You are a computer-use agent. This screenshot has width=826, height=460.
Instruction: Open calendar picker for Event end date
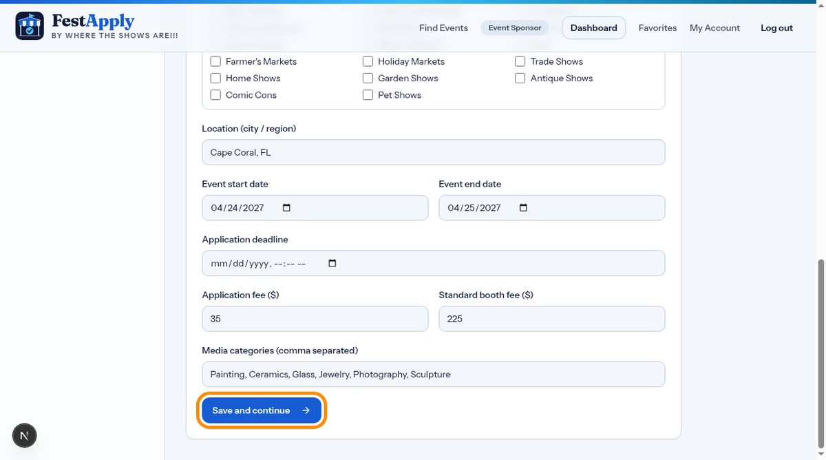coord(523,208)
